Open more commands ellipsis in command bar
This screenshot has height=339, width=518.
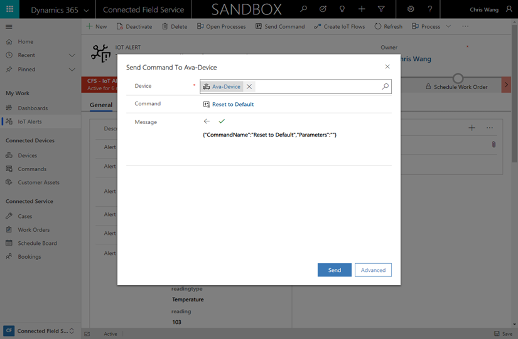tap(465, 26)
